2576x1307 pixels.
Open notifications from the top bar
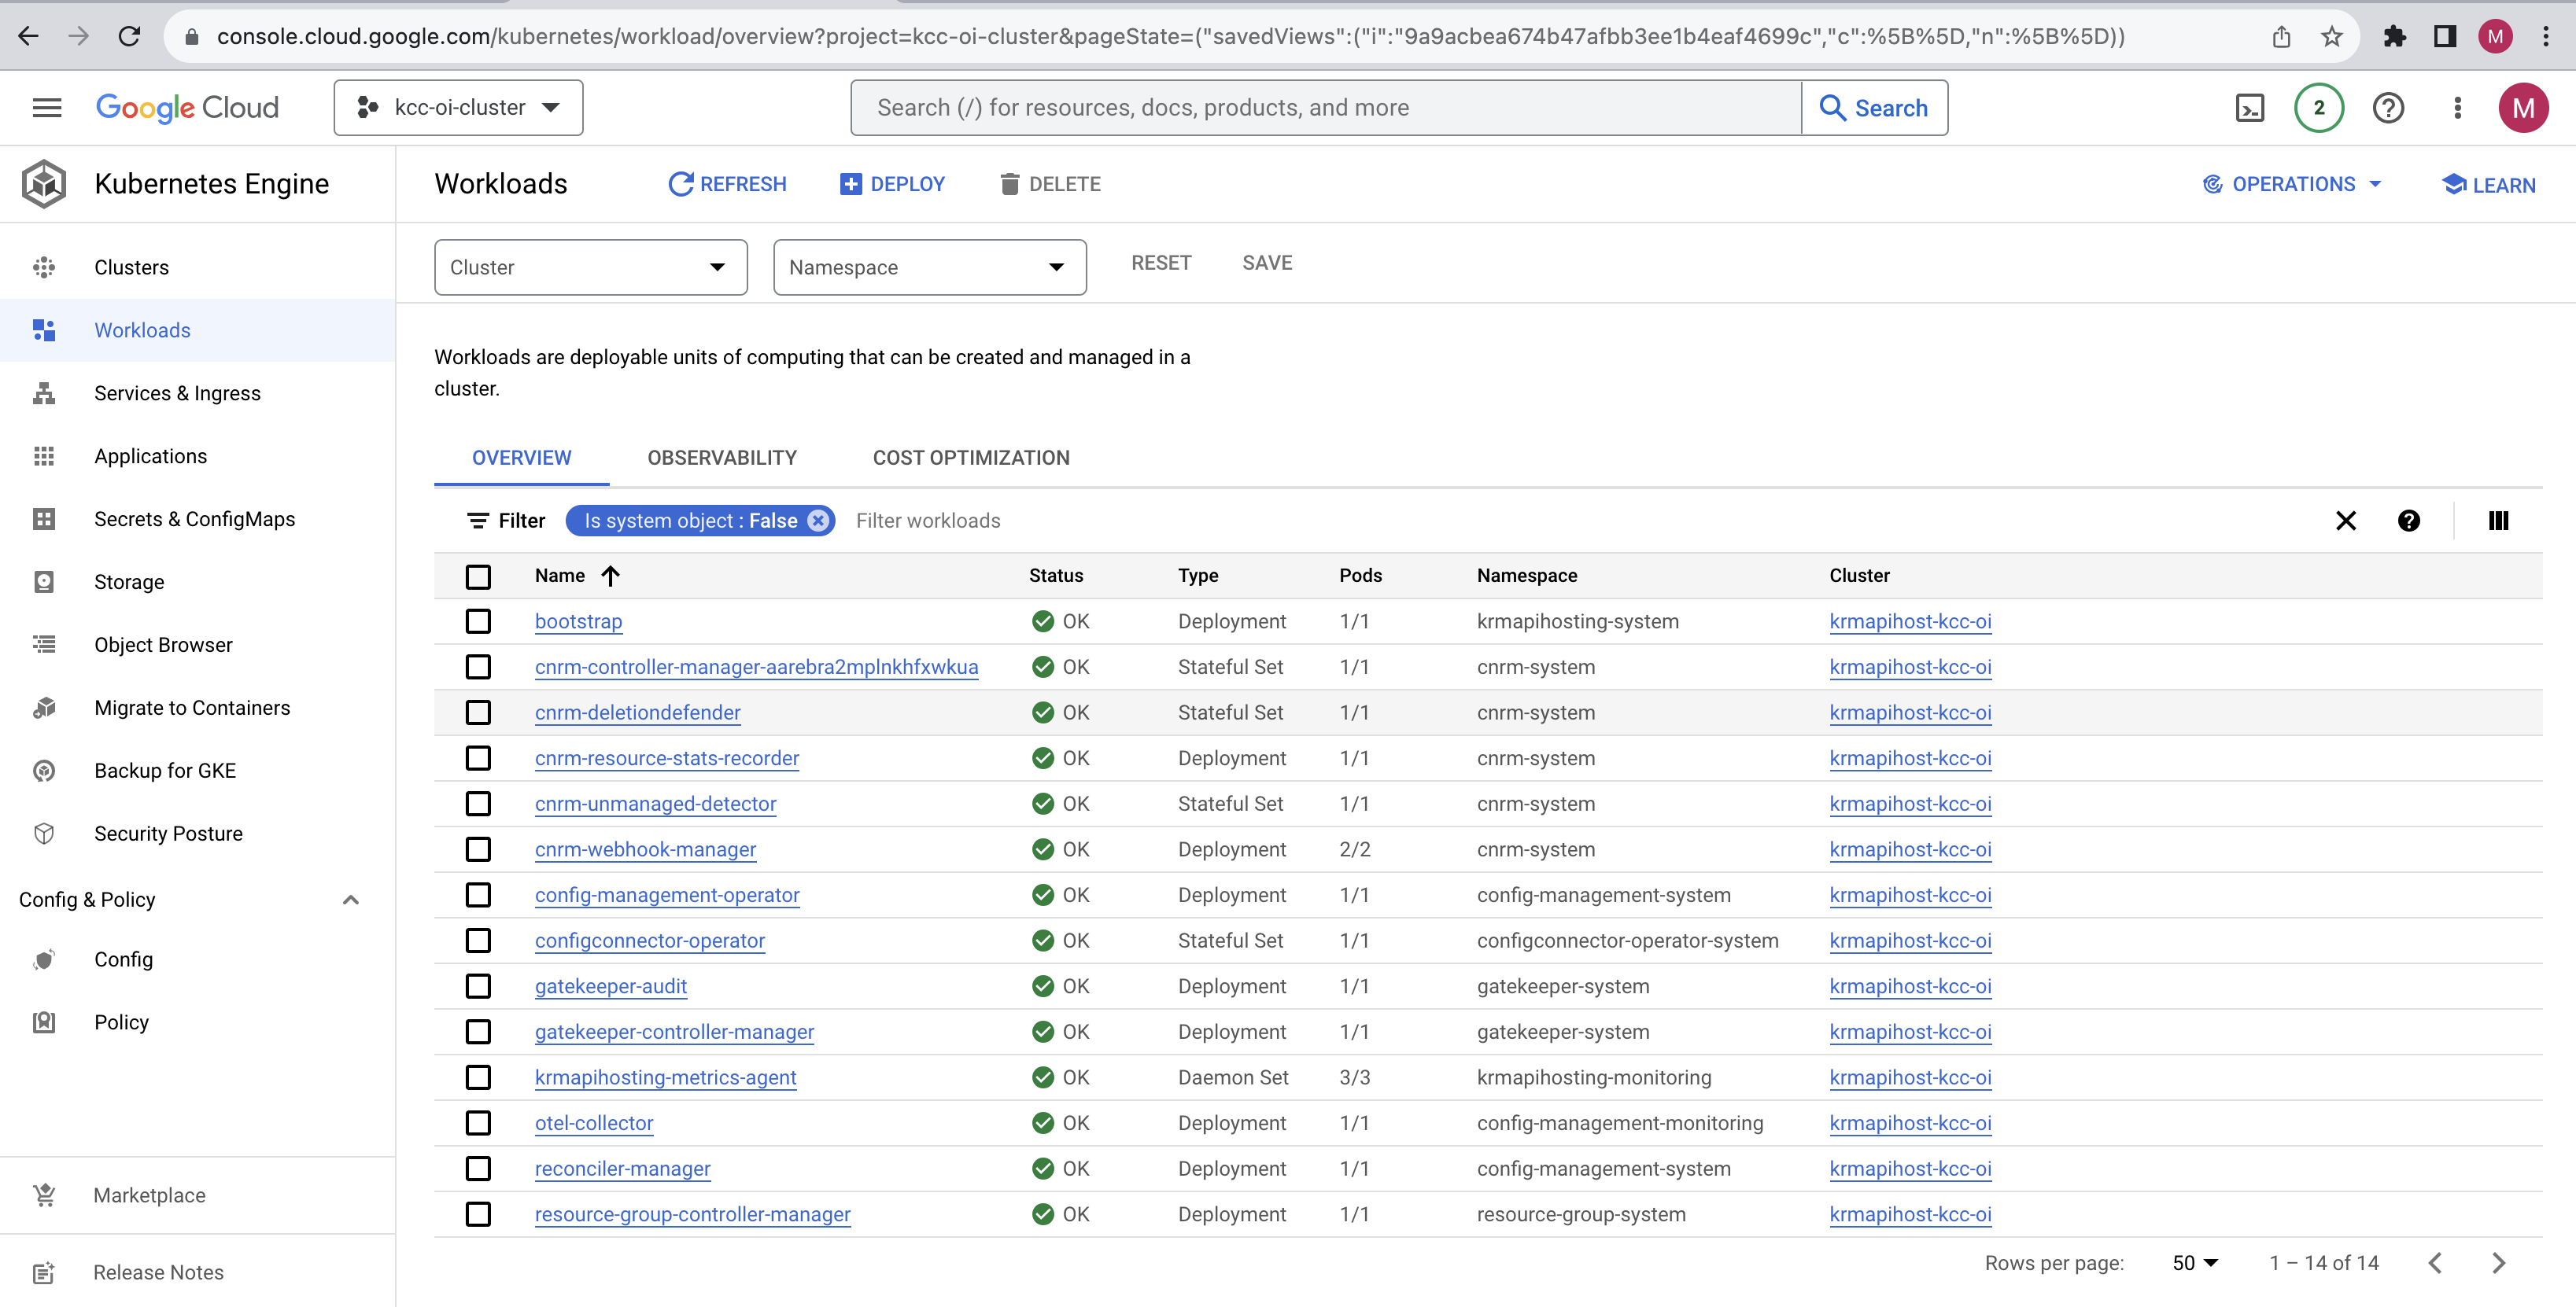[2319, 107]
